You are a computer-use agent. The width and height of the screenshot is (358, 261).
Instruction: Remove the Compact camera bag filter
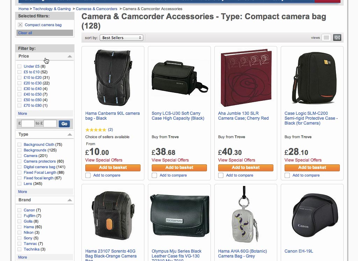(x=20, y=25)
